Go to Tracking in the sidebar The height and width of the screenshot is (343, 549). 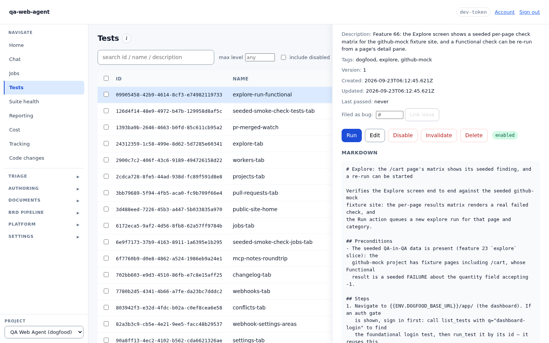[44, 144]
